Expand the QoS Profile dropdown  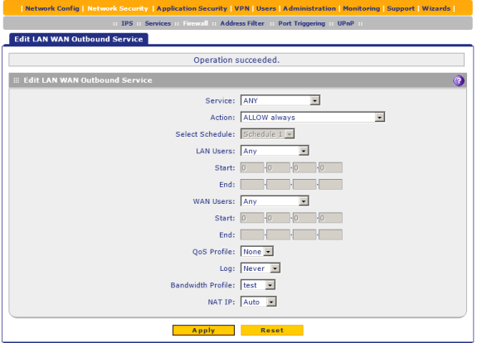(x=257, y=252)
